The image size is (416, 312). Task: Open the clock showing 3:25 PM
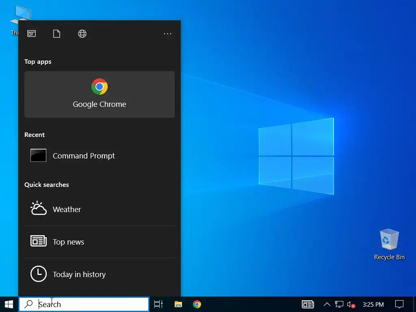coord(373,305)
